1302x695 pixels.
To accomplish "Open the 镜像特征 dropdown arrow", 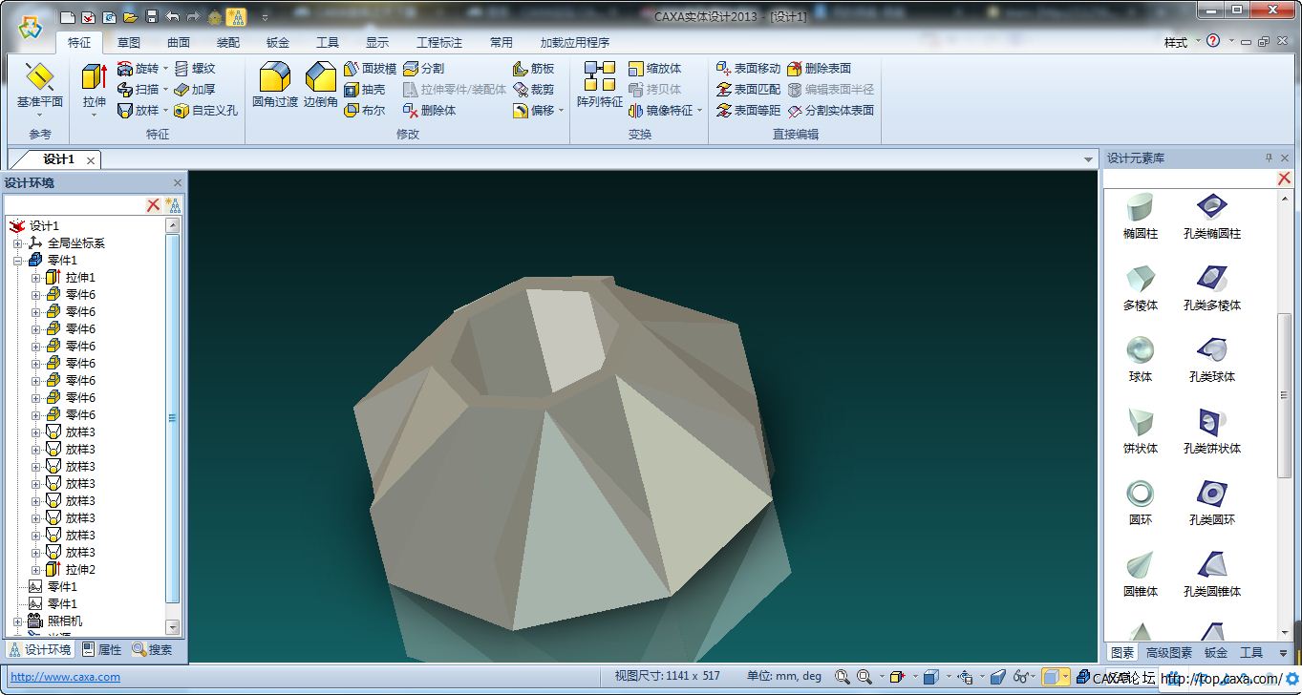I will pos(700,111).
